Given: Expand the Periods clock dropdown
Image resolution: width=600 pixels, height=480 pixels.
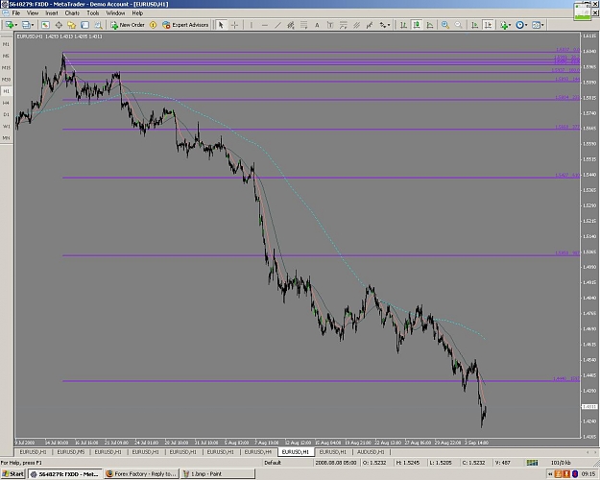Looking at the screenshot, I should tap(526, 25).
